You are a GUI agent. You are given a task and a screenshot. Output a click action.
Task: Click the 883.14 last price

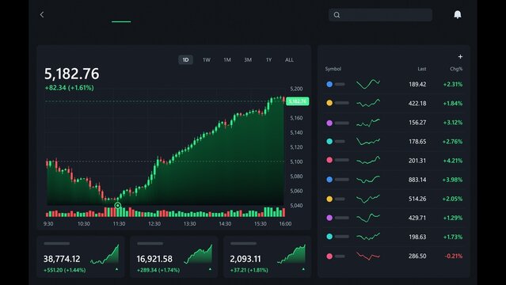417,180
